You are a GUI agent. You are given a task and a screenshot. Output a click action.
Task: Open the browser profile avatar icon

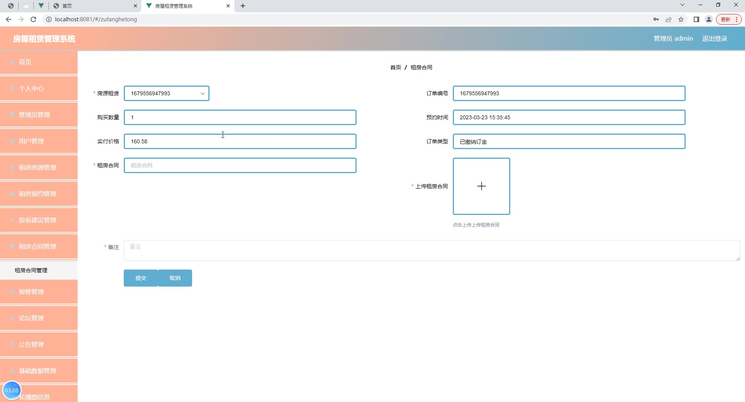click(709, 19)
